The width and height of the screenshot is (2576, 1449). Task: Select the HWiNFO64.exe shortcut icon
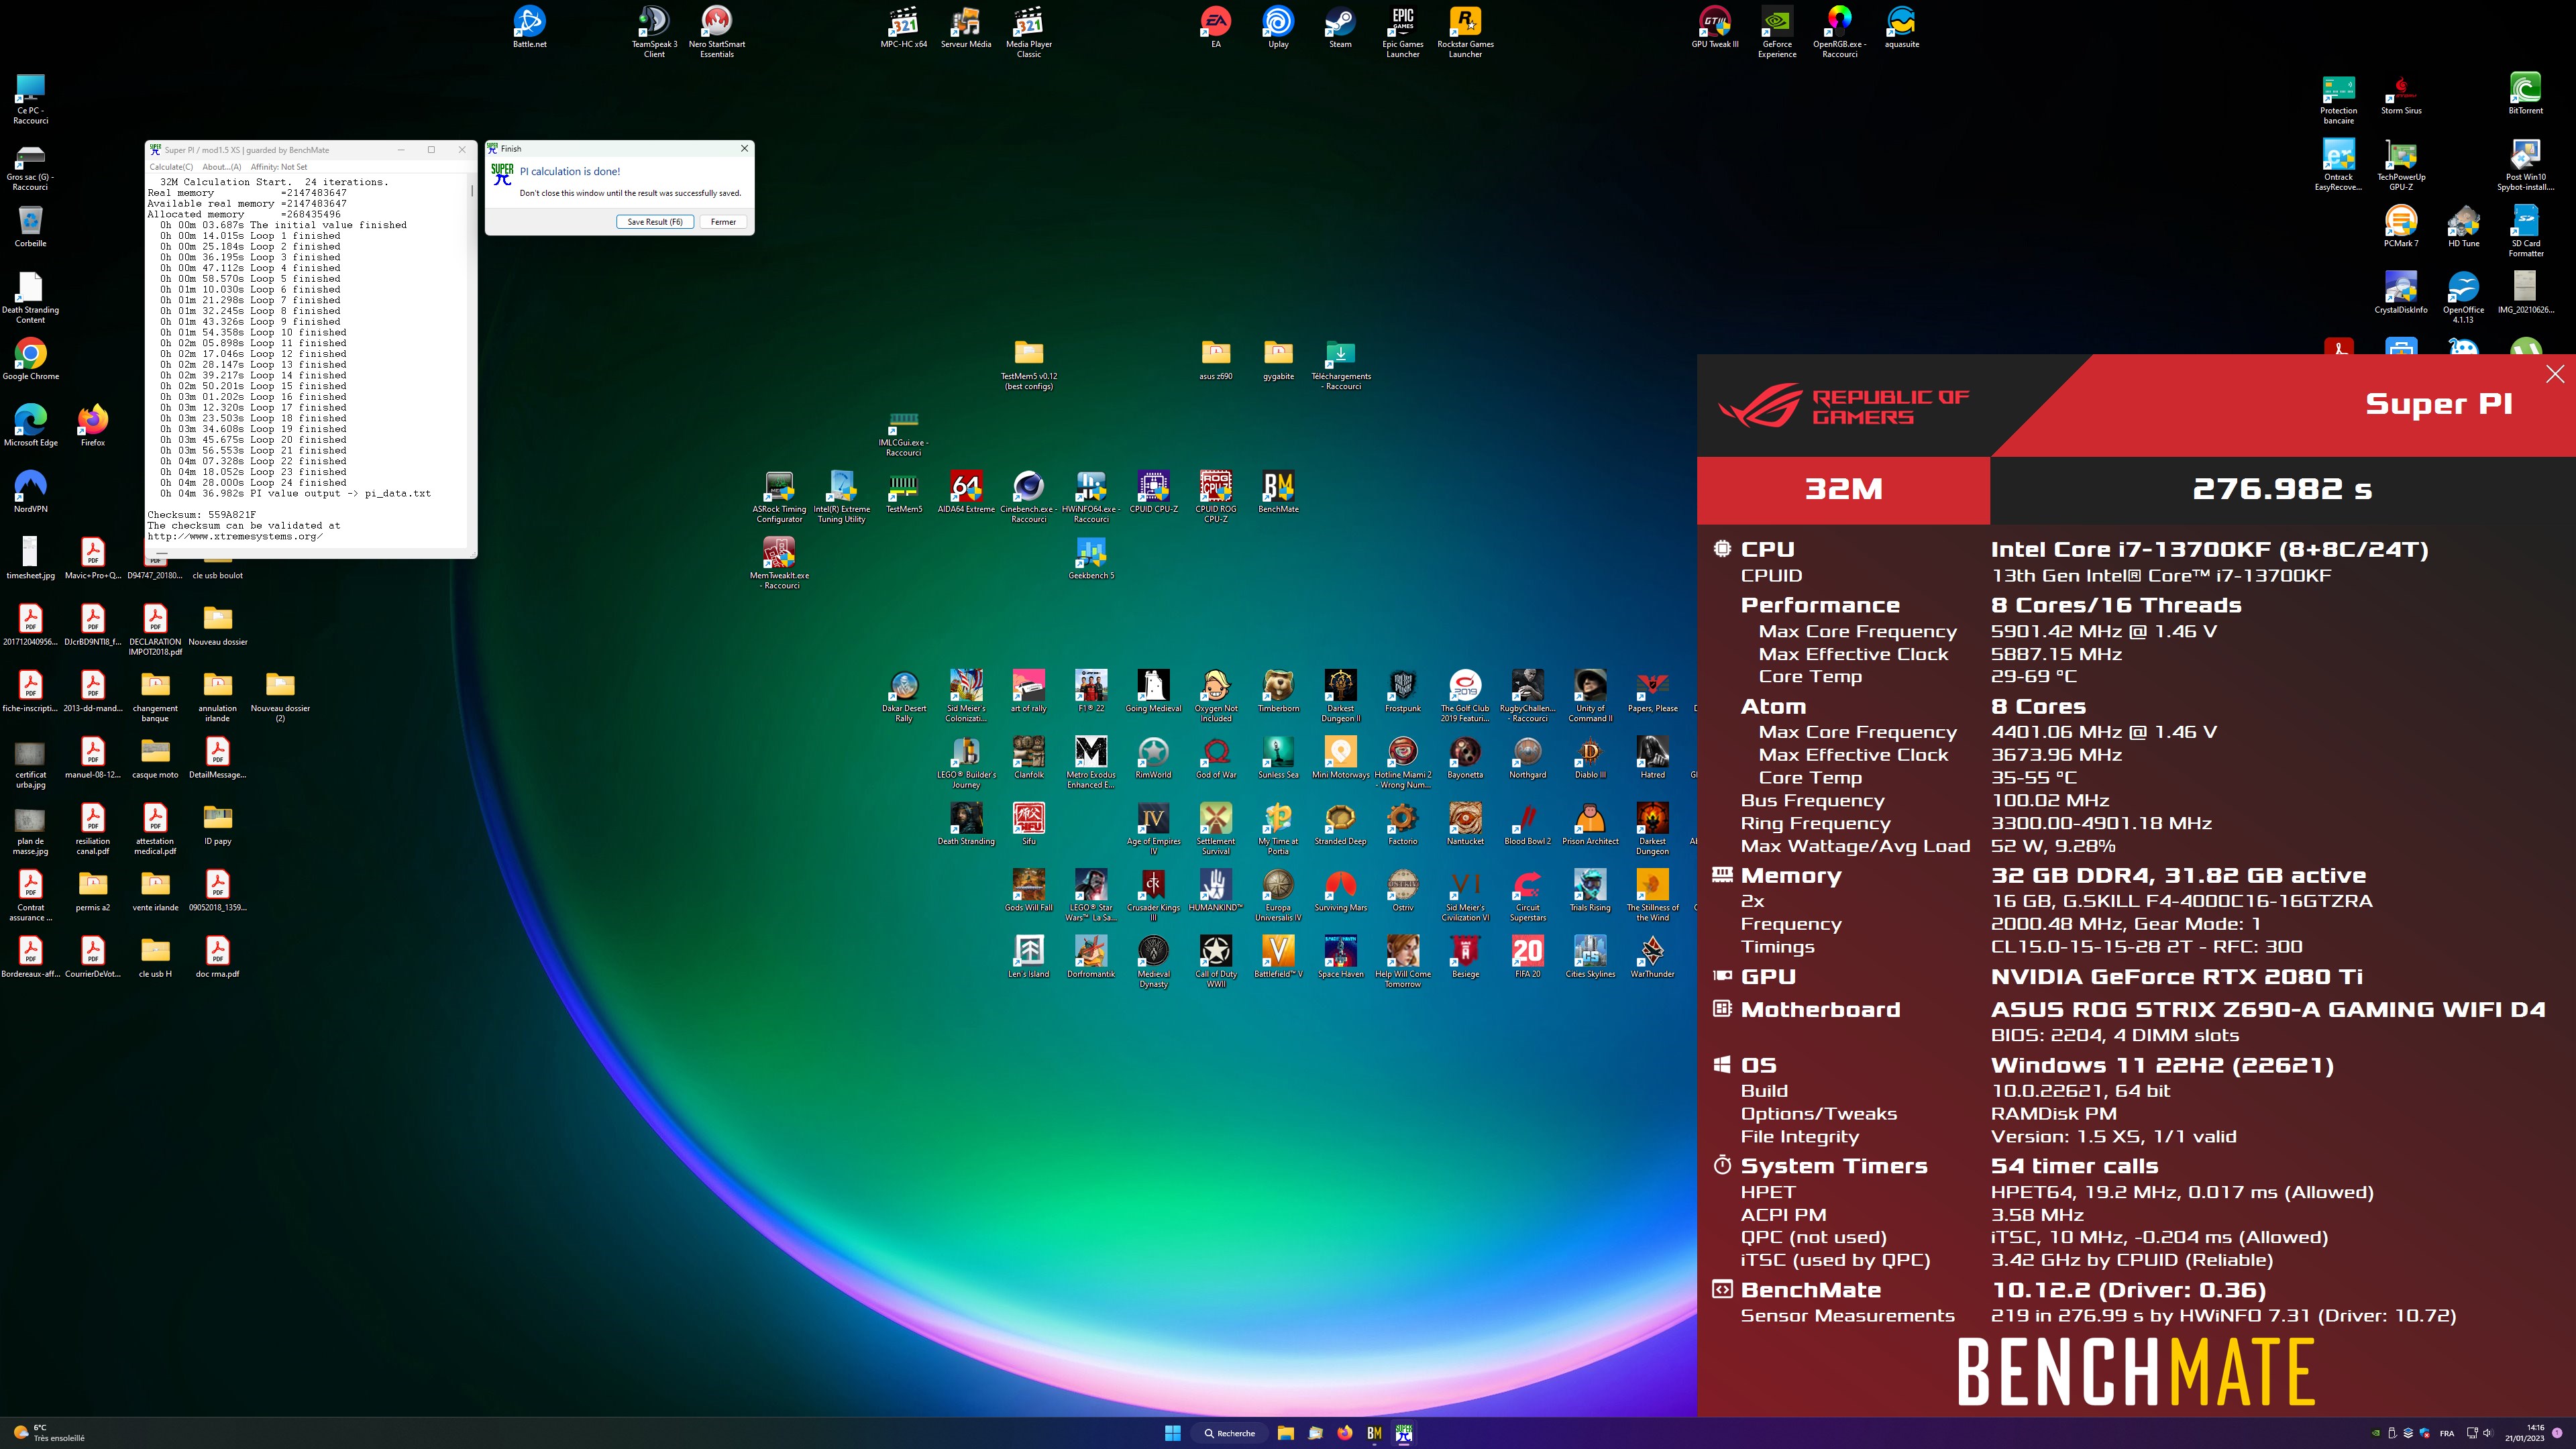point(1091,497)
